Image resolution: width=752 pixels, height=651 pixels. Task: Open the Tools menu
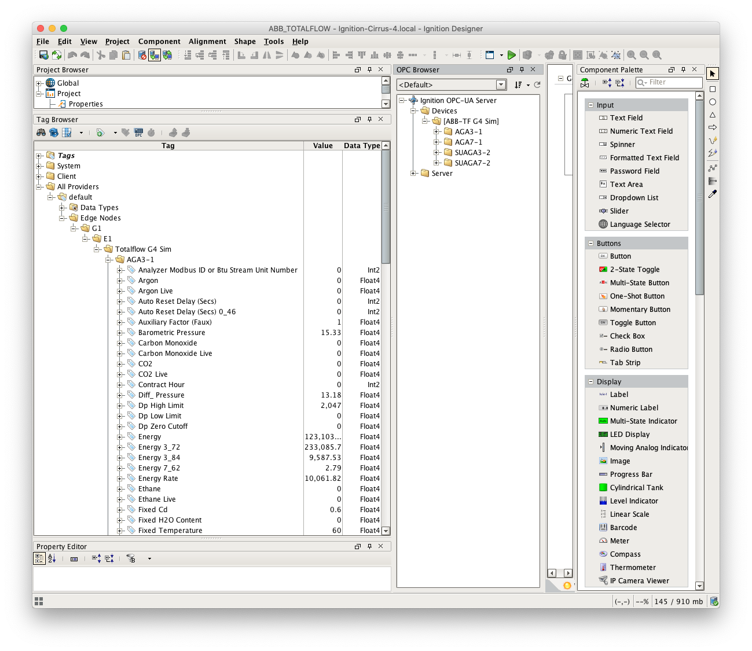274,42
